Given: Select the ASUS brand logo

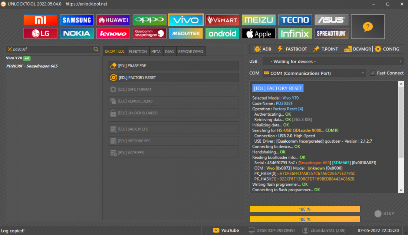Looking at the screenshot, I should click(331, 20).
